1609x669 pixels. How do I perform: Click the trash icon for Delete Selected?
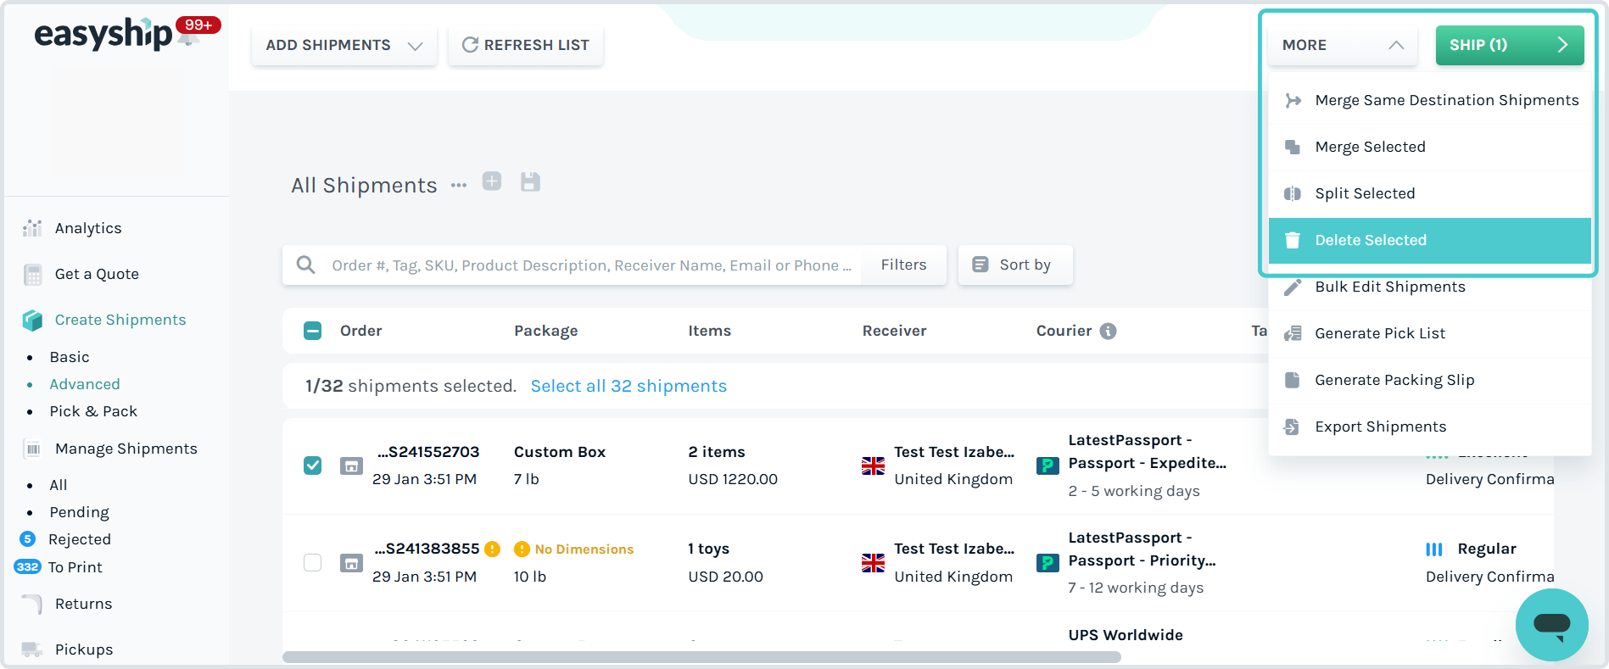tap(1292, 240)
